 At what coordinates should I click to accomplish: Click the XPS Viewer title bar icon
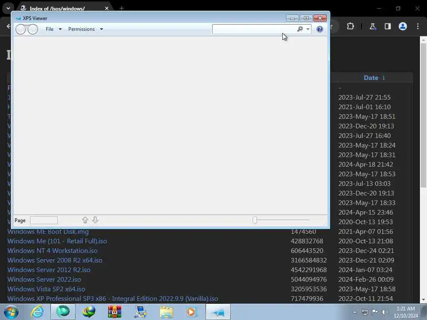(18, 18)
